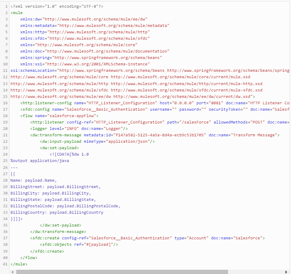Click the closing }]]]> CDATA line
Image resolution: width=294 pixels, height=274 pixels.
coord(17,218)
